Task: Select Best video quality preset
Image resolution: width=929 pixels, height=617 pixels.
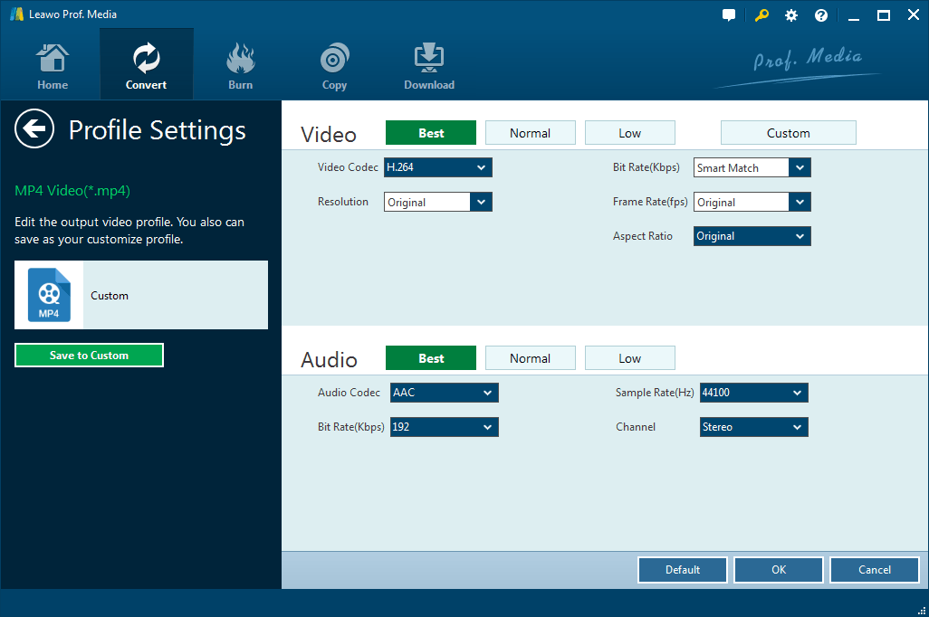Action: [x=431, y=133]
